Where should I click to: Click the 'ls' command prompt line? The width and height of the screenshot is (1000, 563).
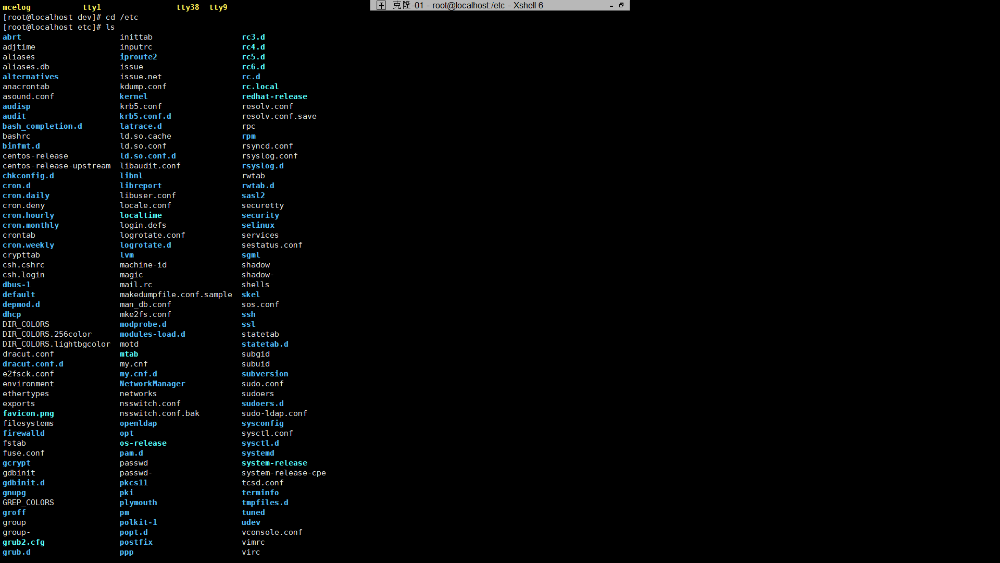coord(58,27)
